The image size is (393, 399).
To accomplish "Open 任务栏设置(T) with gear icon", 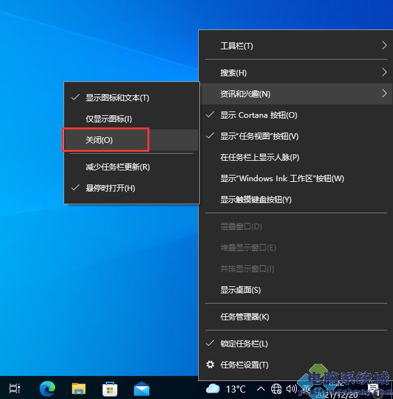I will pos(296,365).
